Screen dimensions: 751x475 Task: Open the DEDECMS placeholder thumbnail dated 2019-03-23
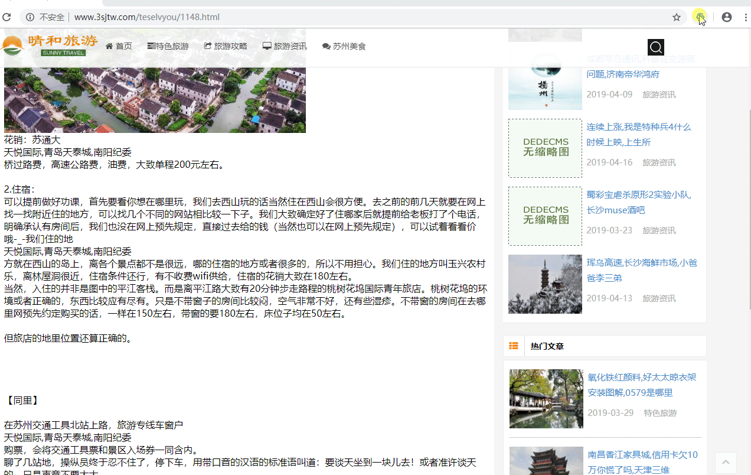(x=545, y=216)
